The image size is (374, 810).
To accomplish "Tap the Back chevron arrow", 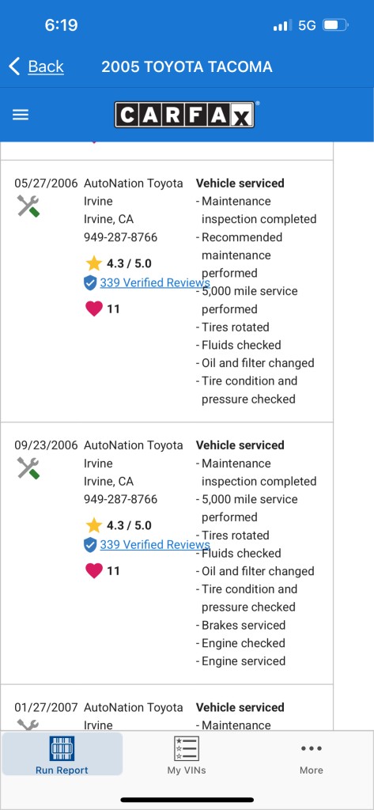I will click(x=14, y=66).
